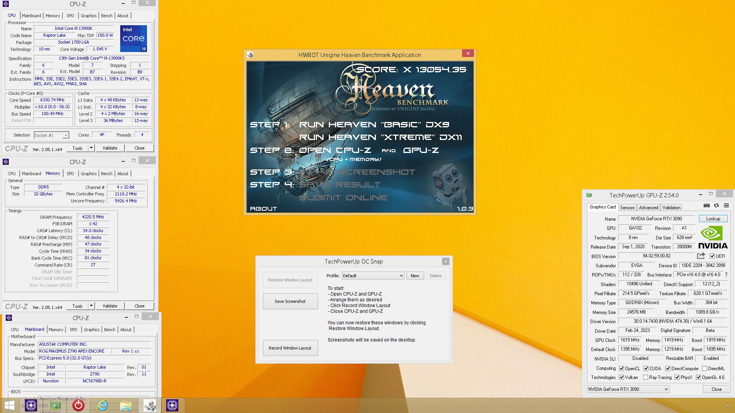This screenshot has width=735, height=413.
Task: Open the bus interface help question mark
Action: point(726,275)
